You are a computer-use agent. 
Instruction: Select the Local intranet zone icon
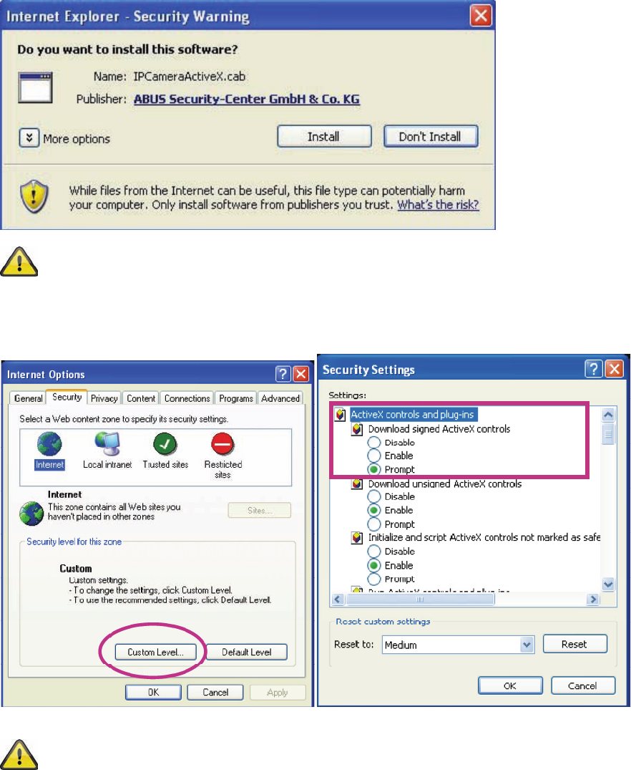[x=107, y=444]
